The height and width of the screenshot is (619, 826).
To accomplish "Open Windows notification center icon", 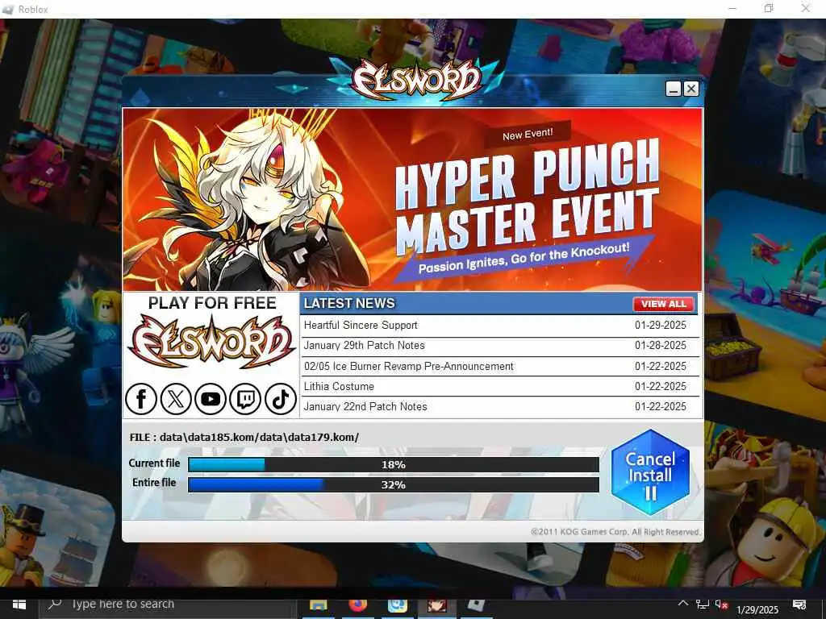I will point(799,604).
